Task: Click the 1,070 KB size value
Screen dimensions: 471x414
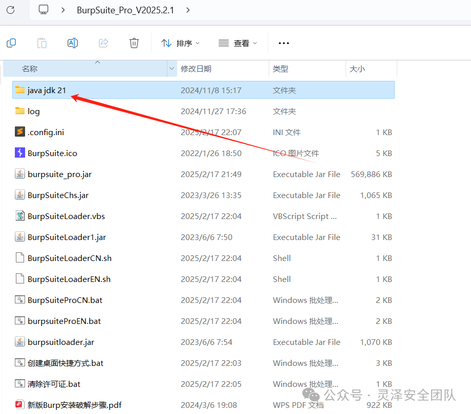Action: 376,342
